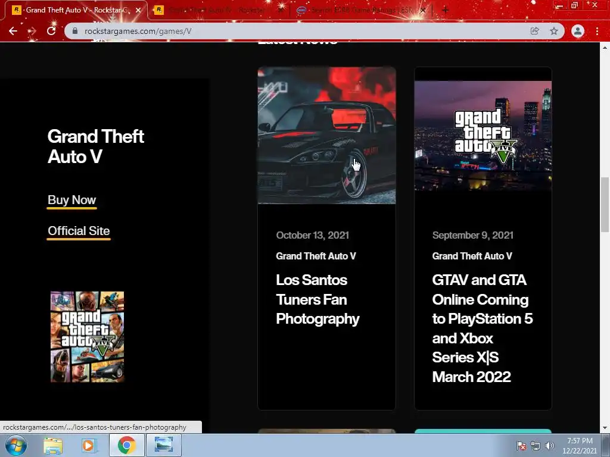Minimize the Chrome window
The image size is (610, 457).
(559, 5)
